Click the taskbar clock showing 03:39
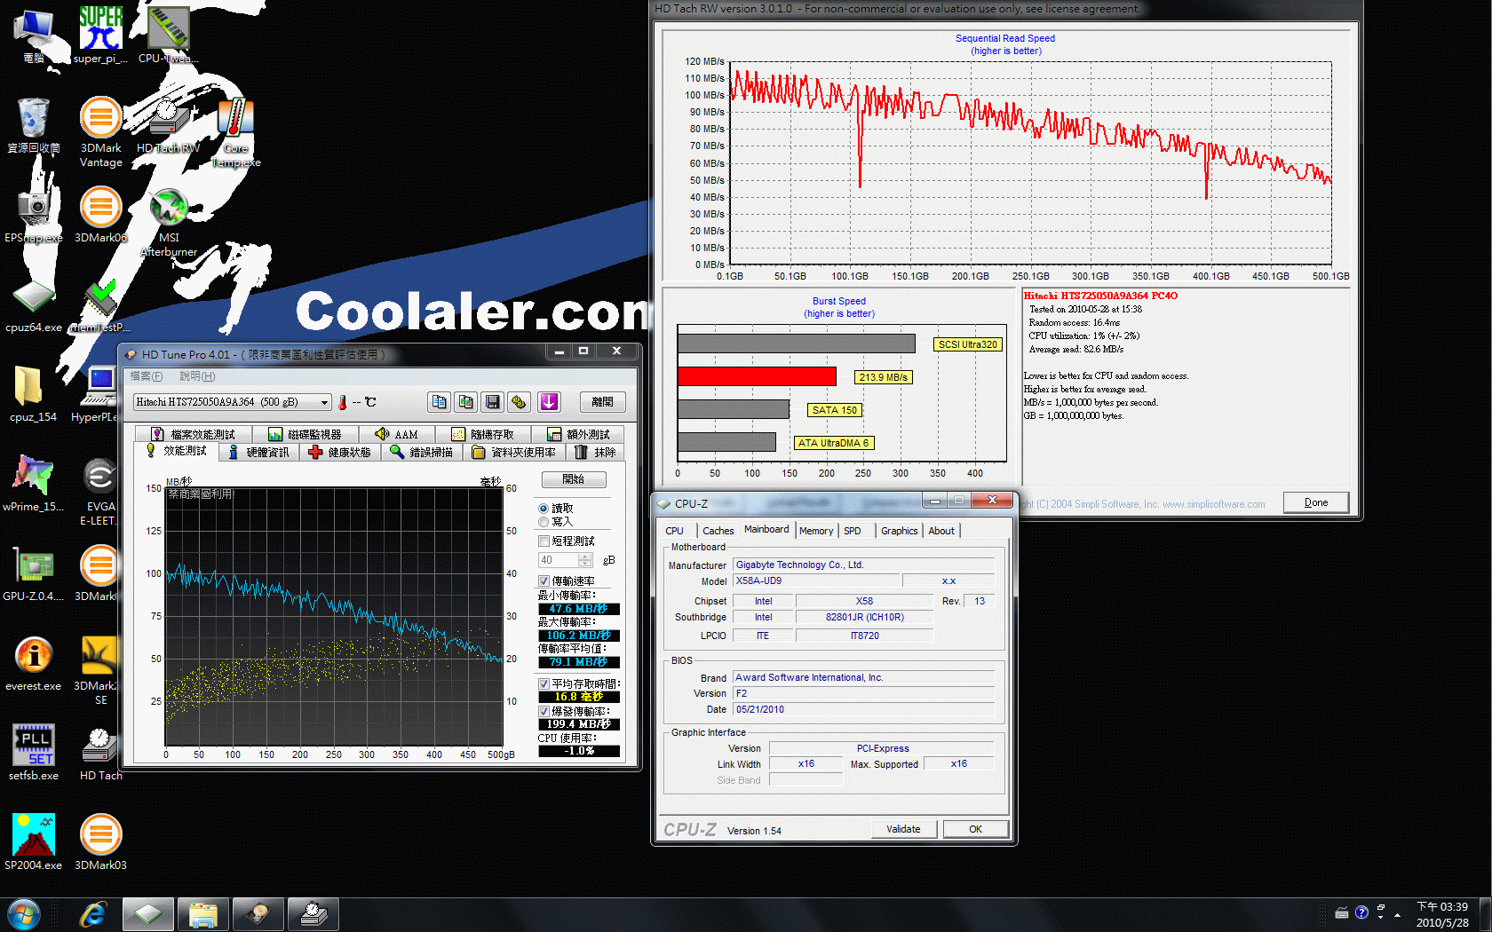 pyautogui.click(x=1442, y=914)
